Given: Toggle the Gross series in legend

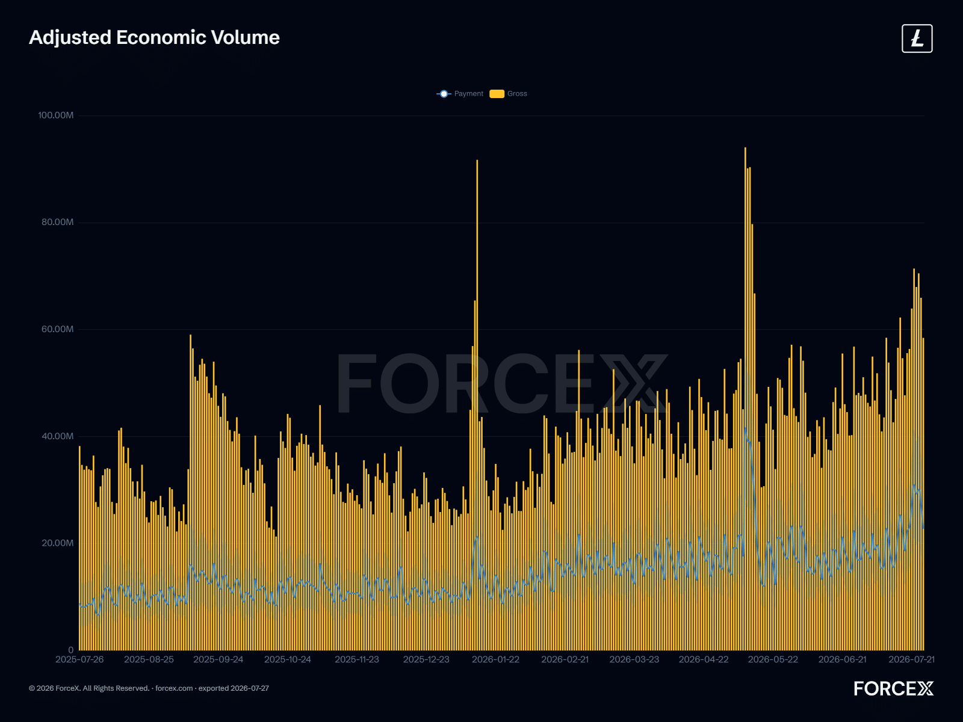Looking at the screenshot, I should [509, 94].
